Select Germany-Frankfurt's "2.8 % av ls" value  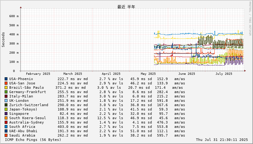111,92
